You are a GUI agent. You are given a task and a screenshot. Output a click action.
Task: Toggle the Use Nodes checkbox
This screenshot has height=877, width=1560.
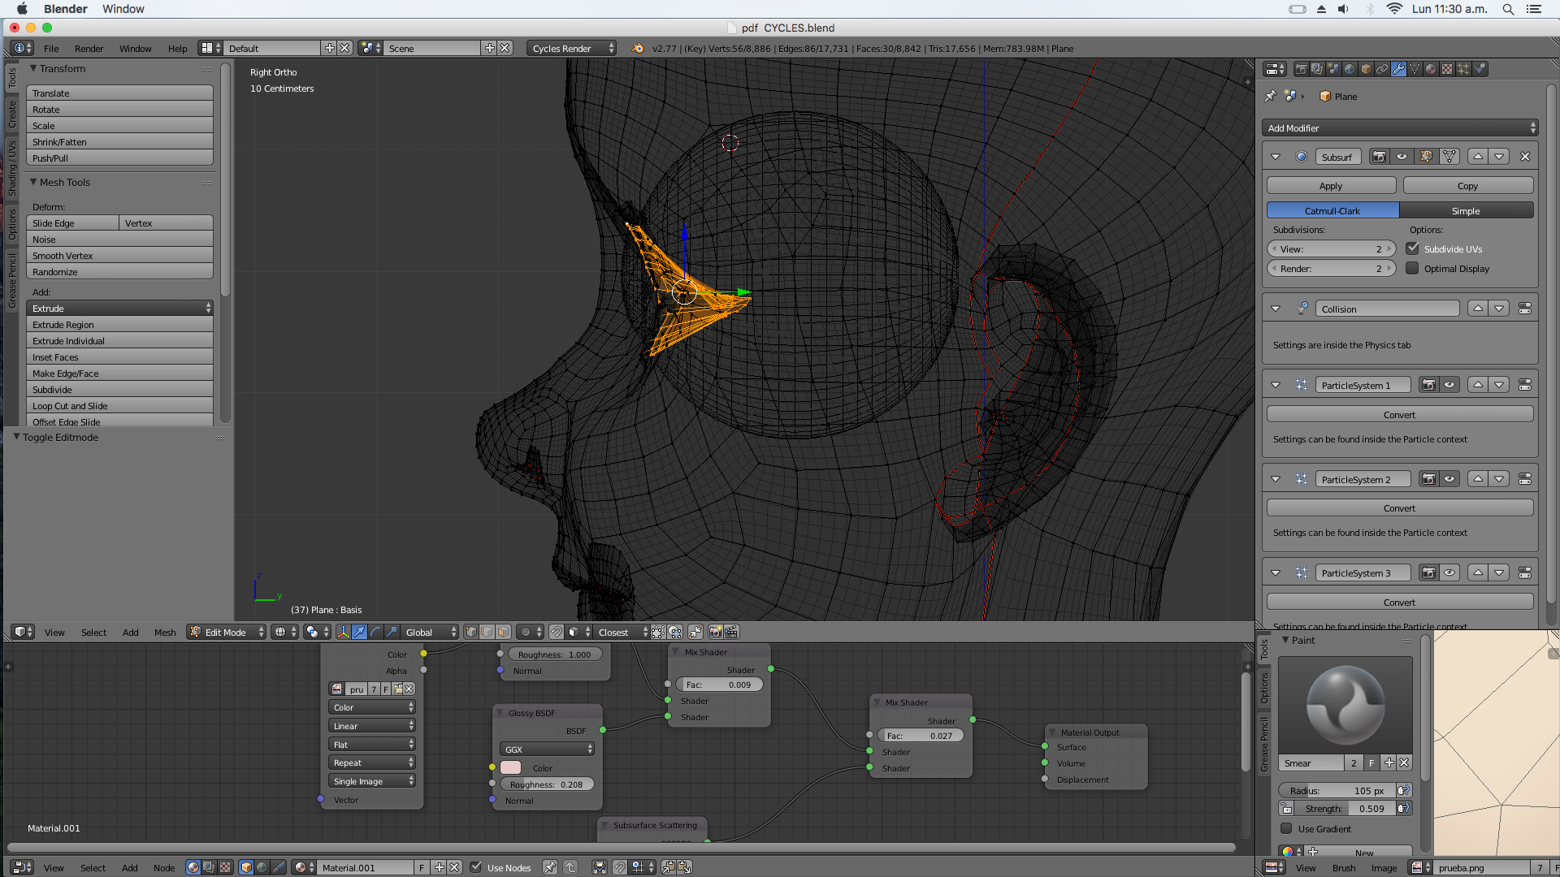(476, 867)
